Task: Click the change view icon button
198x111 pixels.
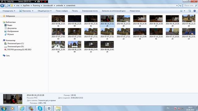Action: coord(182,11)
